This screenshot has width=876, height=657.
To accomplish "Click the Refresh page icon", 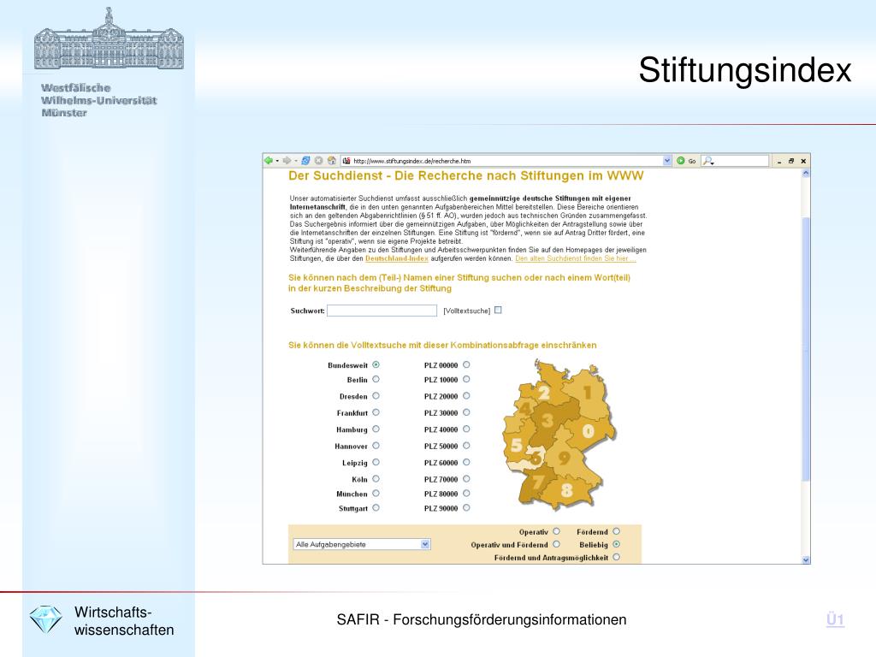I will [305, 161].
